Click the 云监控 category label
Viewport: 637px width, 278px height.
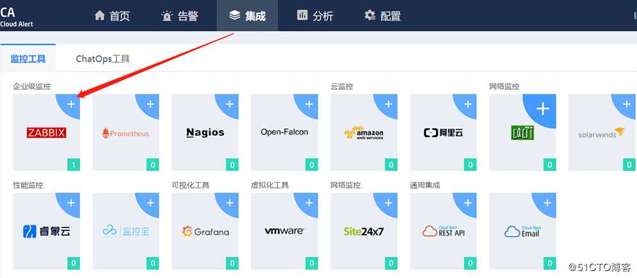342,86
